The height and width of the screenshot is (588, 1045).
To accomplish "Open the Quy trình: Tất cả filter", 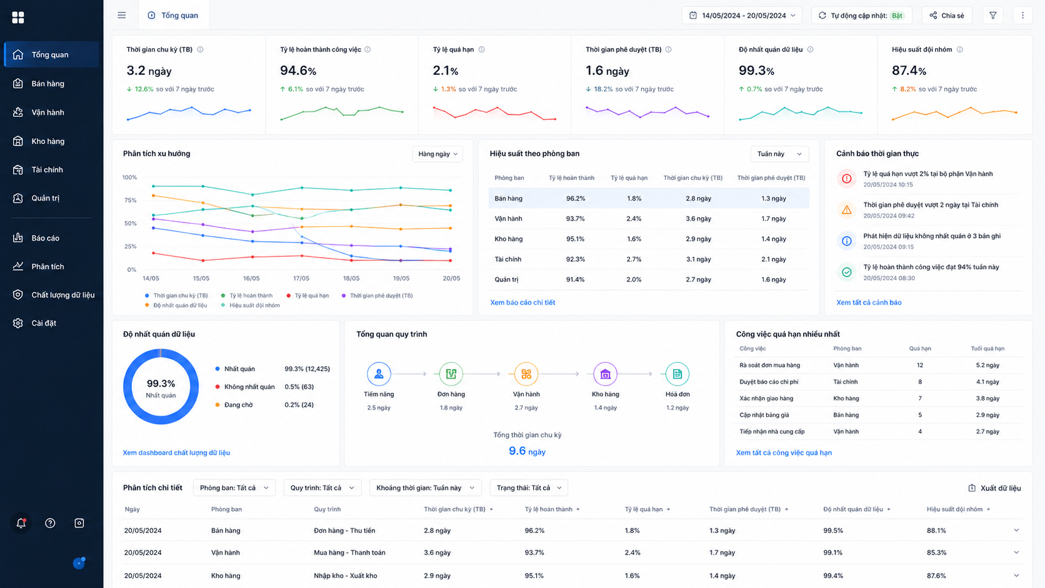I will [322, 488].
